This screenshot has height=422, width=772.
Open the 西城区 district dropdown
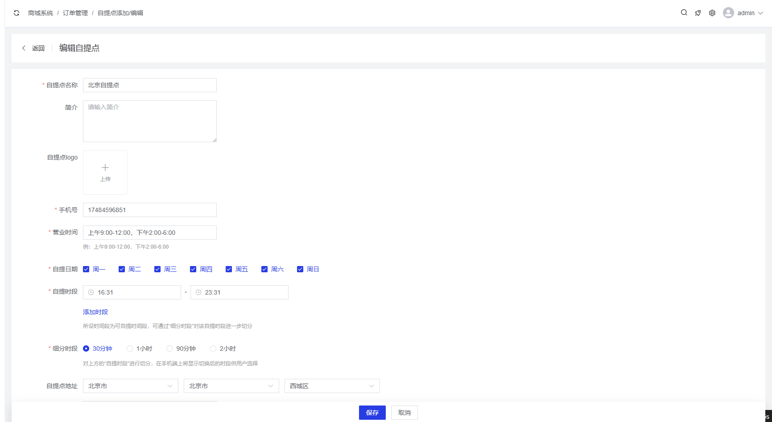click(x=332, y=386)
